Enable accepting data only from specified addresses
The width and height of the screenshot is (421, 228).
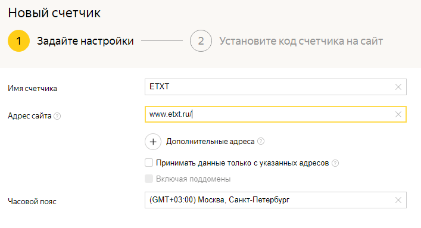point(149,163)
